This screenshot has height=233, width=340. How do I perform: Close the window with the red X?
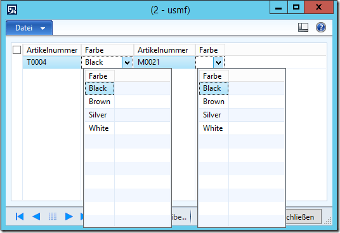318,8
